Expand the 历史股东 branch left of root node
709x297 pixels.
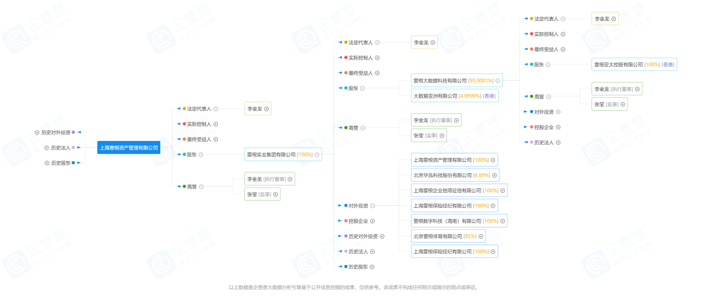(47, 163)
